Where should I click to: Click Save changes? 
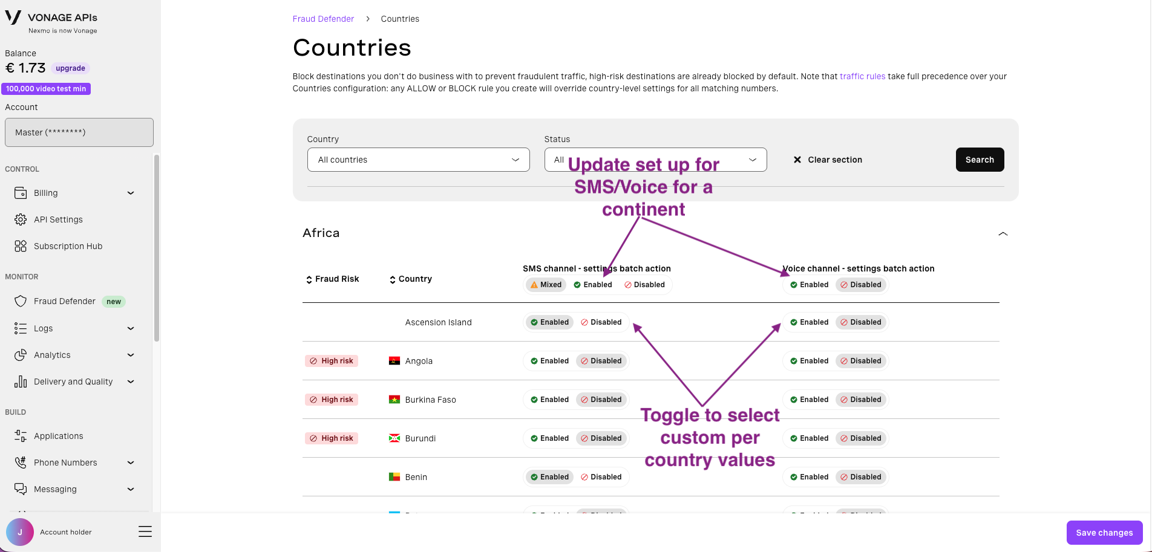(x=1104, y=533)
